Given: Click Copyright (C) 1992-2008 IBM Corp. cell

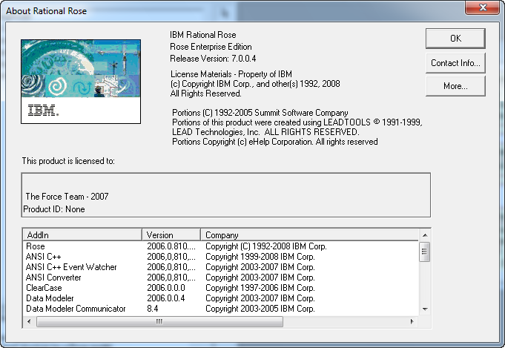Looking at the screenshot, I should (266, 246).
